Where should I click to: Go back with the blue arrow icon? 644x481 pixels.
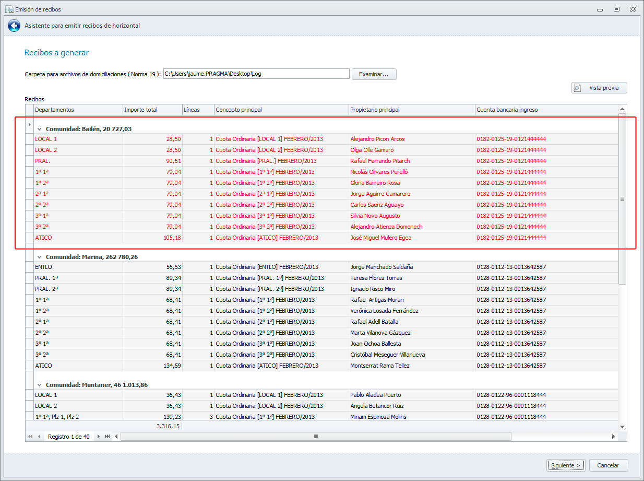(14, 25)
